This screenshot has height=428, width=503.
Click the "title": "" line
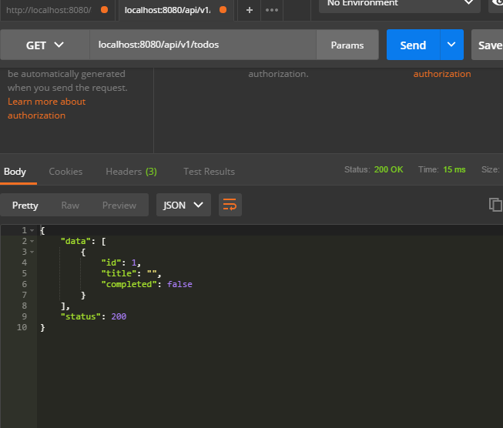[x=131, y=273]
